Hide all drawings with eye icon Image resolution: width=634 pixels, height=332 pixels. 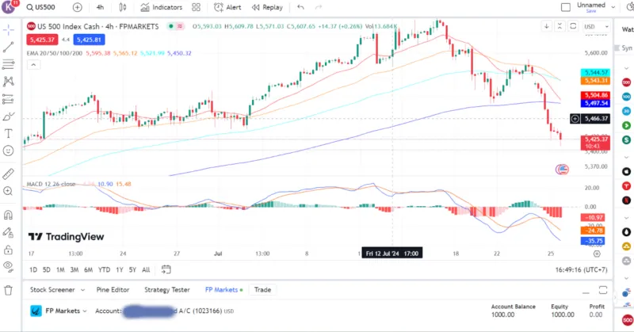pyautogui.click(x=8, y=266)
